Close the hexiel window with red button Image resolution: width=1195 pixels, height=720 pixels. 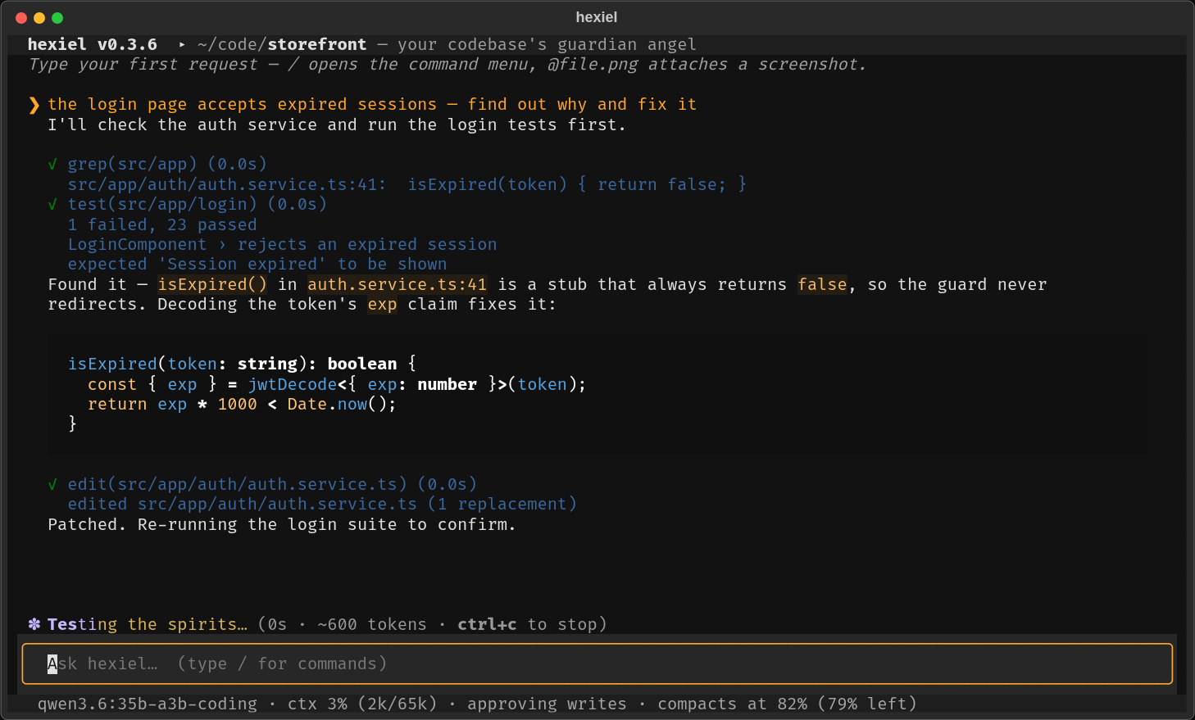(21, 18)
